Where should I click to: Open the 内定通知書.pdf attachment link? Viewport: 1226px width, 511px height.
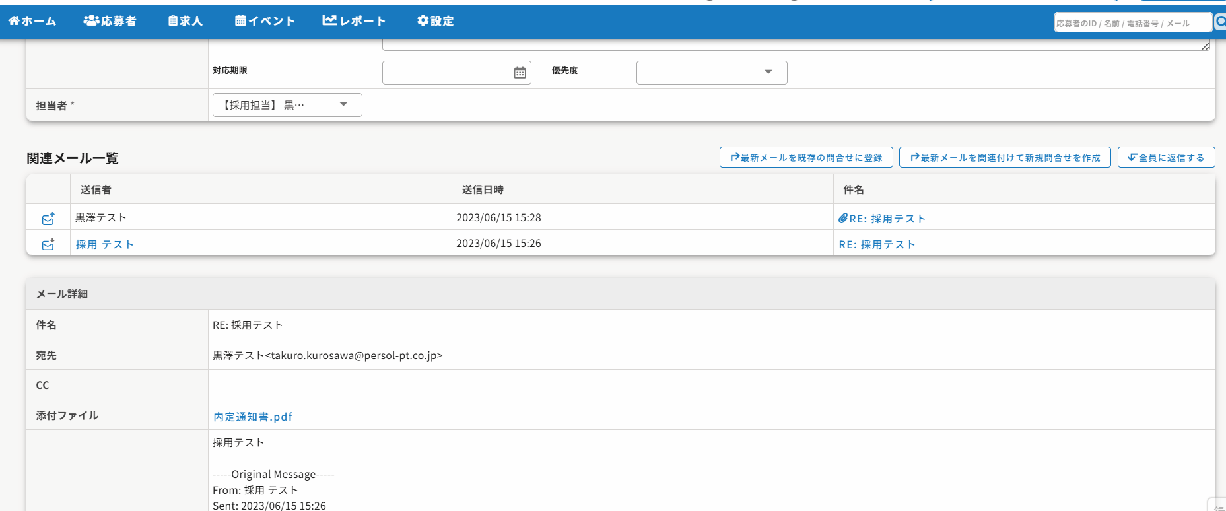pyautogui.click(x=253, y=417)
